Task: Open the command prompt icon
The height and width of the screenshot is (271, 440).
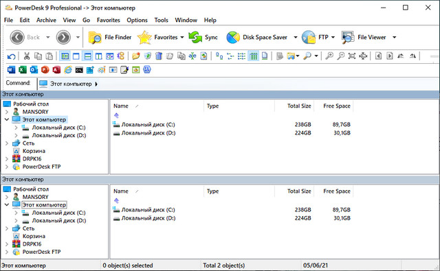Action: pos(79,70)
